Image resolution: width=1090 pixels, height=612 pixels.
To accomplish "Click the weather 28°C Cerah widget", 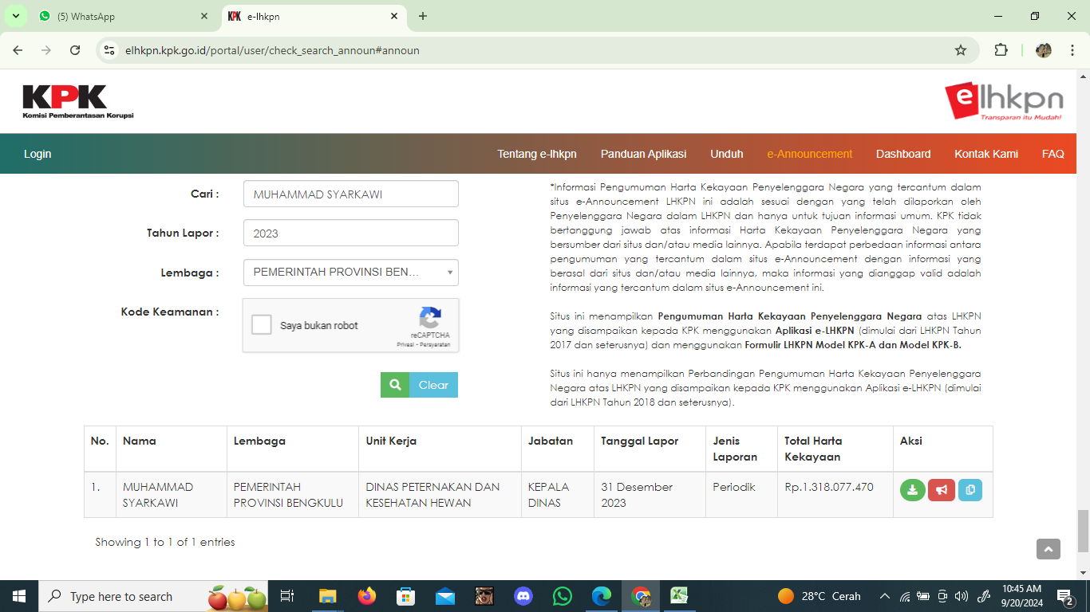I will tap(819, 596).
